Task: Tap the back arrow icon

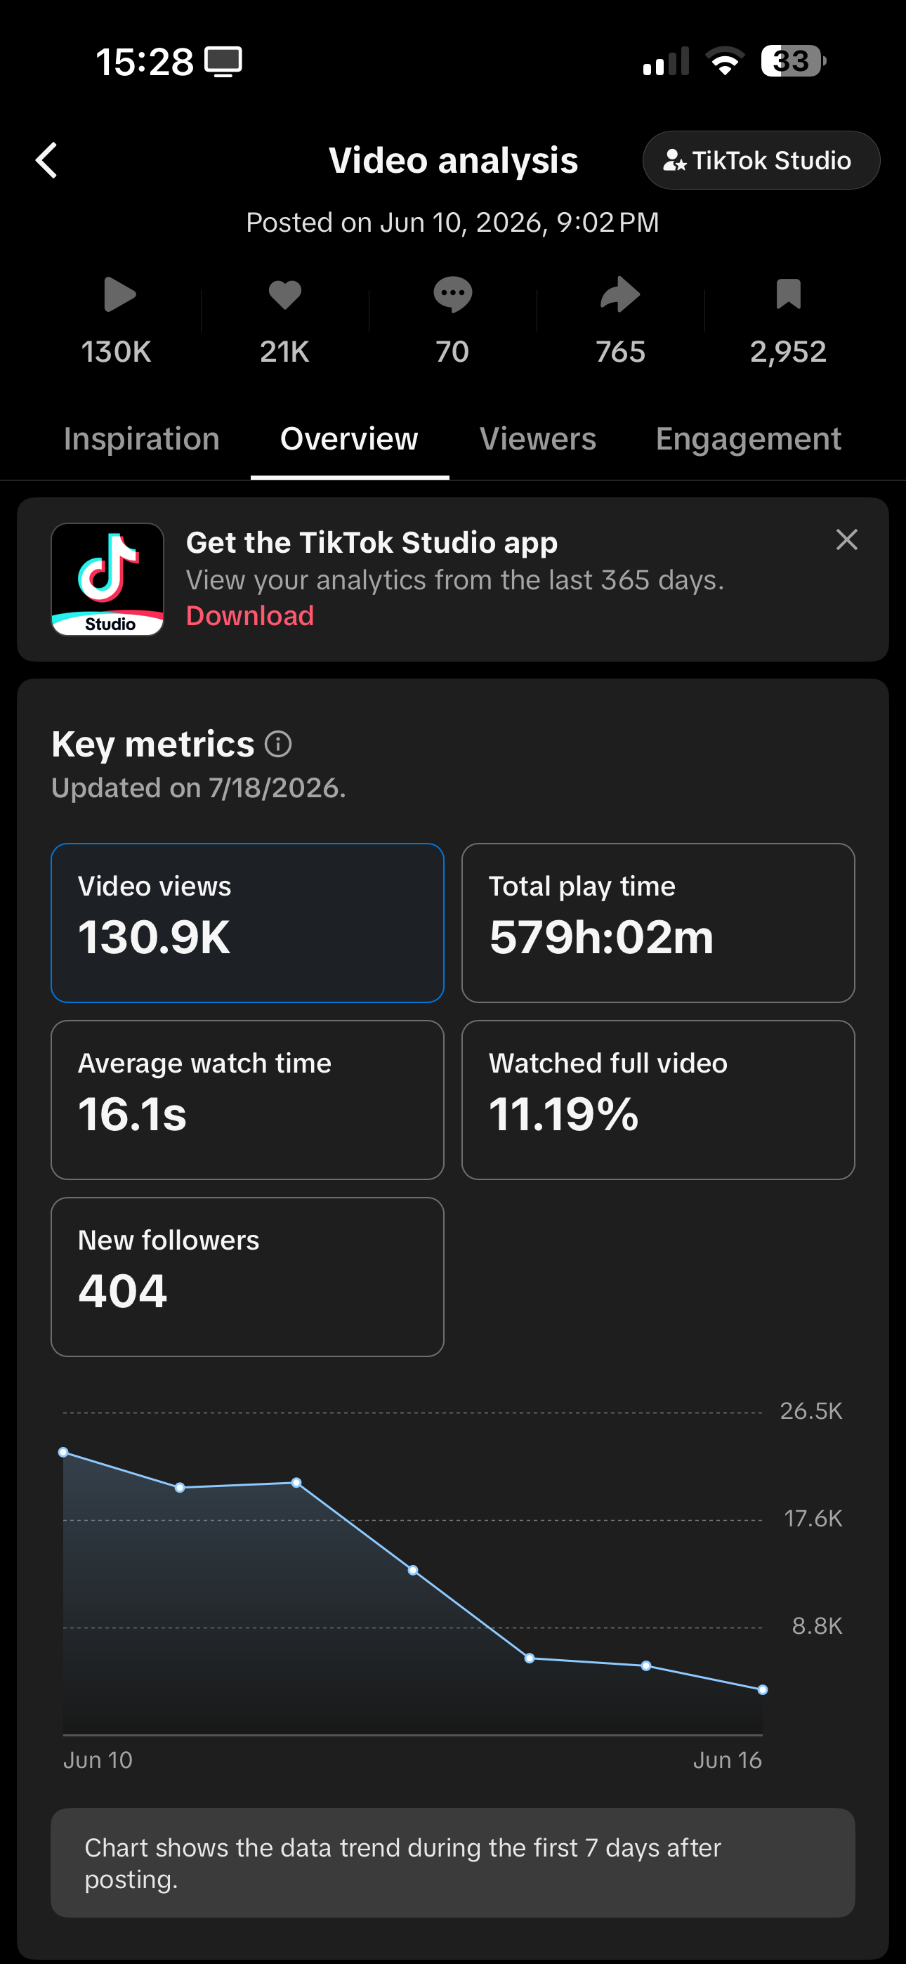Action: (46, 160)
